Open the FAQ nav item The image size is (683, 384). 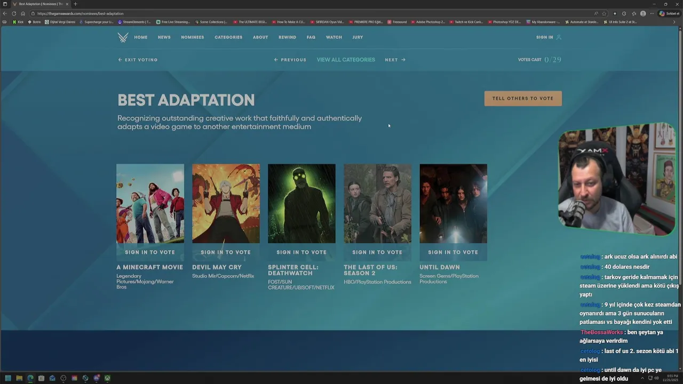click(311, 37)
